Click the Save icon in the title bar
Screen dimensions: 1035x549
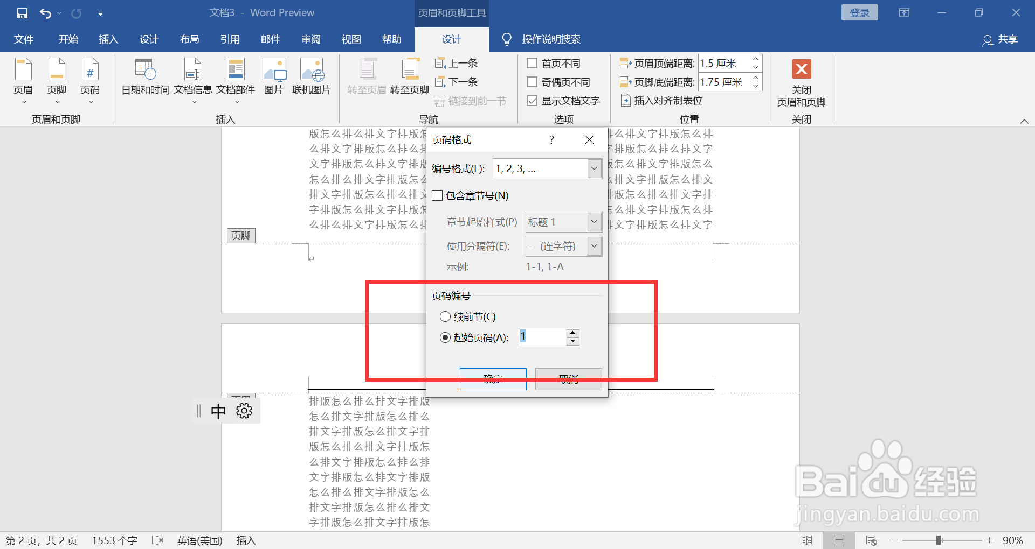(22, 13)
